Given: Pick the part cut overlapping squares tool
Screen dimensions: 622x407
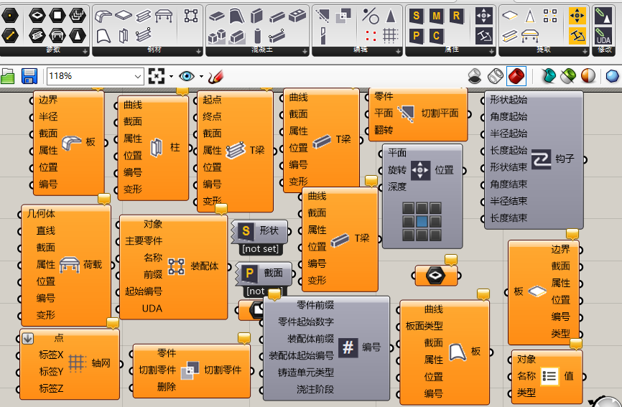Looking at the screenshot, I should click(x=343, y=16).
